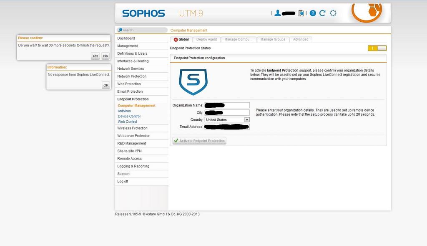Toggle the Endpoint Protection Status switch

(x=377, y=48)
